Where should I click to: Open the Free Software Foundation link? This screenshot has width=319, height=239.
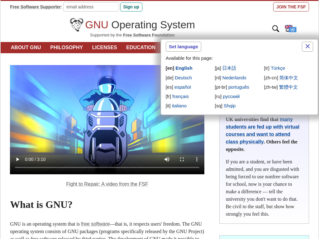point(149,35)
